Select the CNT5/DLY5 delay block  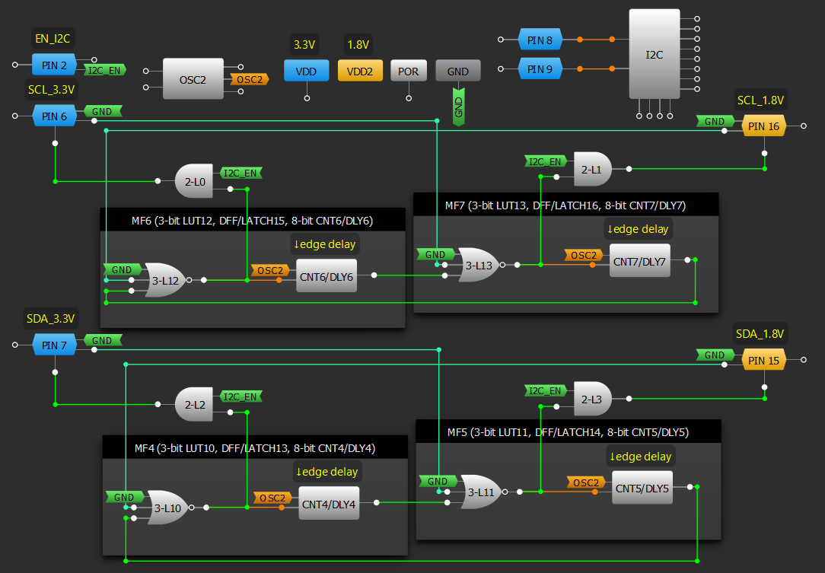pyautogui.click(x=641, y=488)
